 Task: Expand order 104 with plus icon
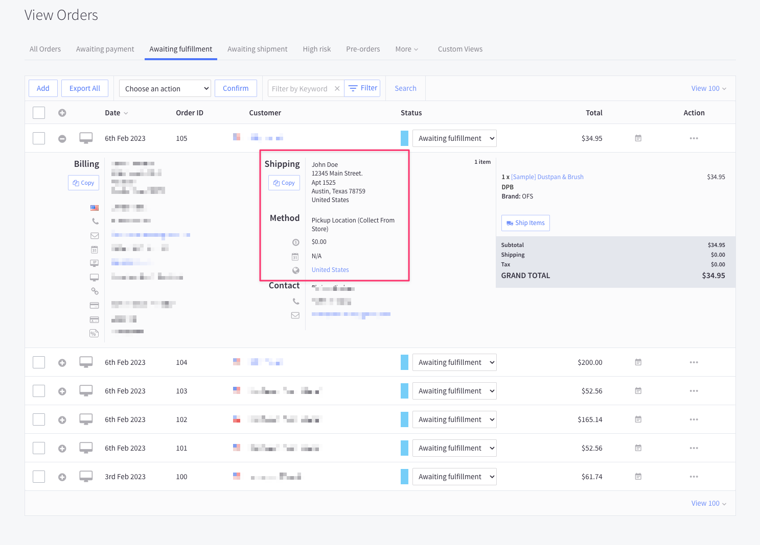pyautogui.click(x=62, y=362)
